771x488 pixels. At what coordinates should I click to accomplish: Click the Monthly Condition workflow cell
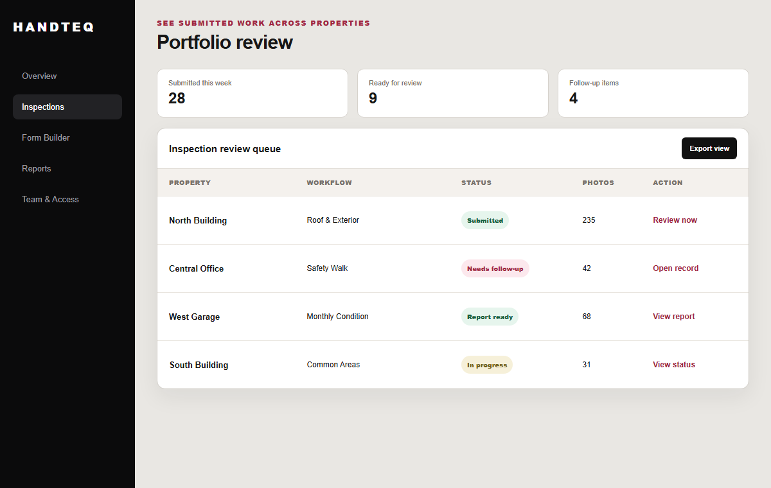pos(338,317)
